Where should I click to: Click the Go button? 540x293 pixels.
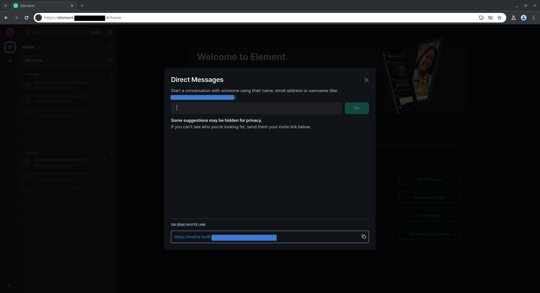357,108
